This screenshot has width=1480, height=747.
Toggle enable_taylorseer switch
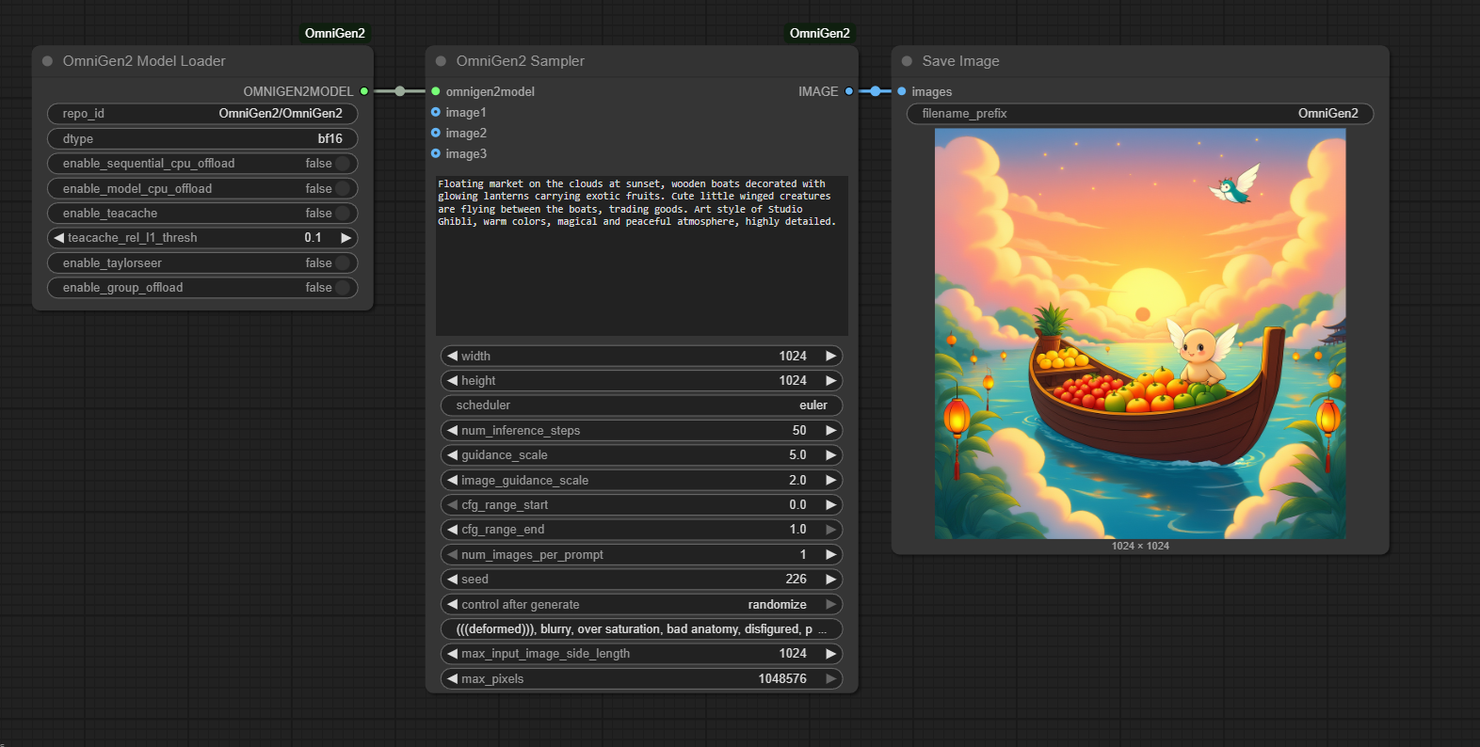coord(343,262)
